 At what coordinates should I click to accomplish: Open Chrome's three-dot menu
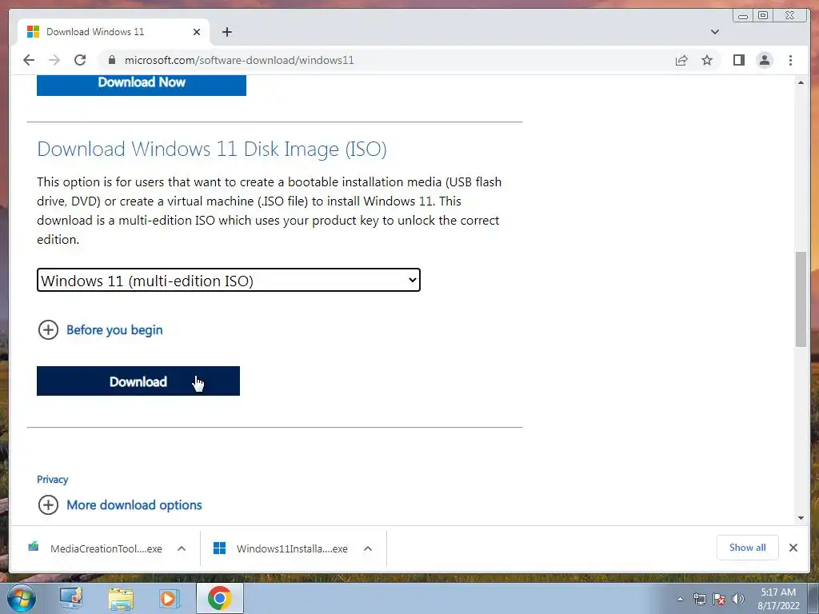(790, 60)
